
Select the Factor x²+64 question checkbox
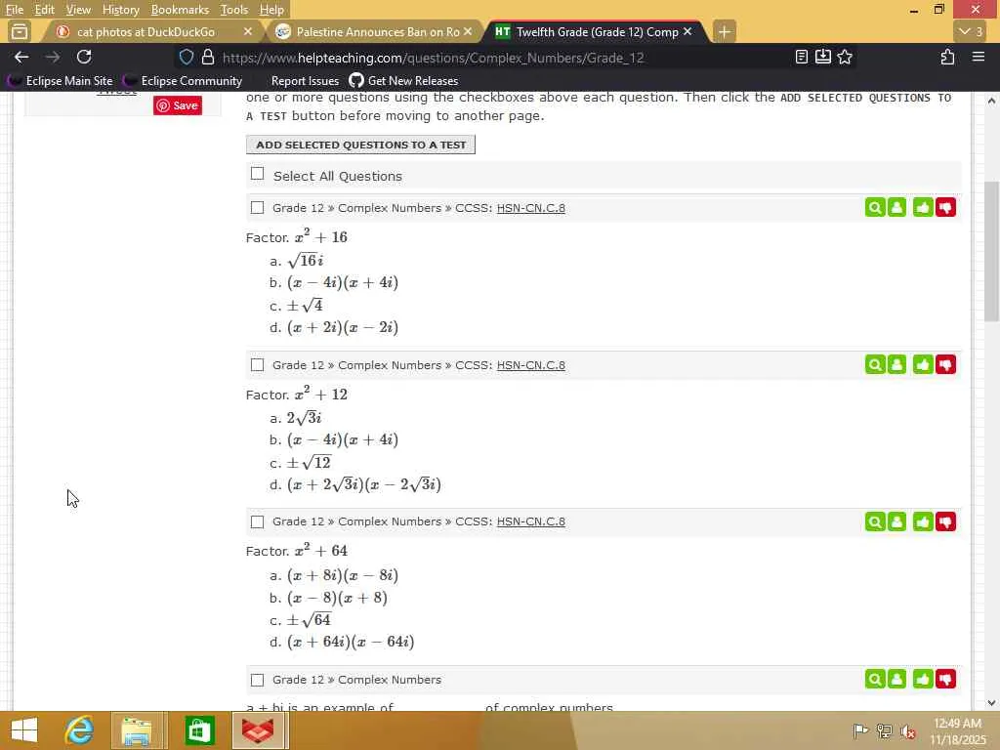point(257,521)
